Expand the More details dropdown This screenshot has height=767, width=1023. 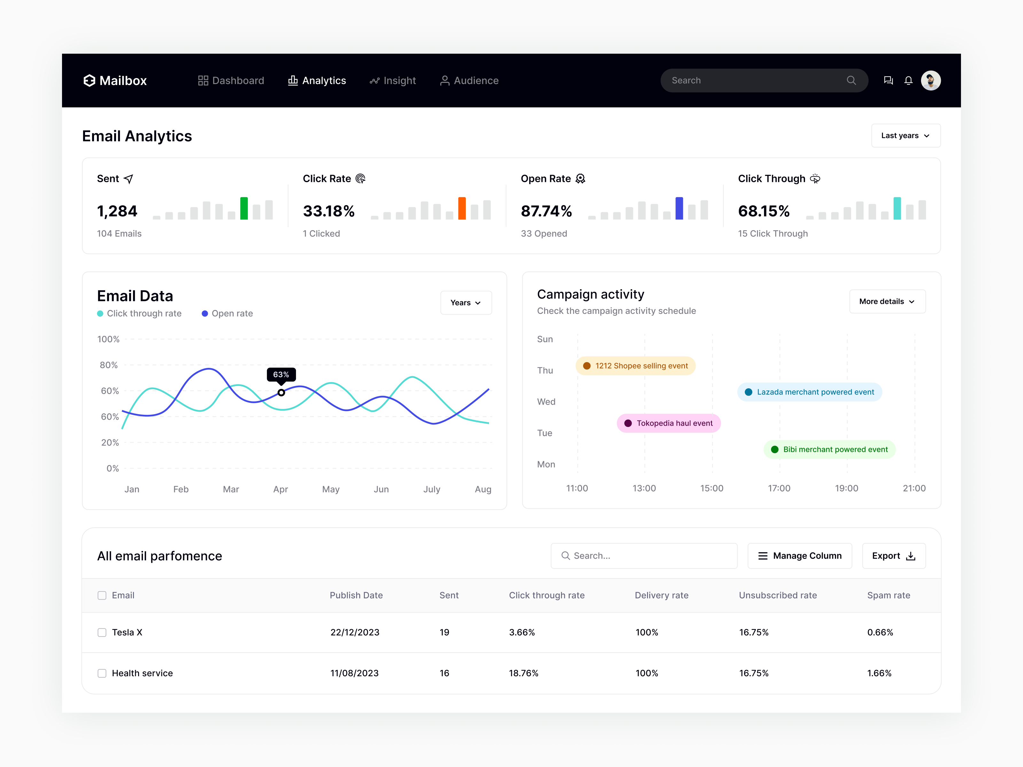(886, 301)
